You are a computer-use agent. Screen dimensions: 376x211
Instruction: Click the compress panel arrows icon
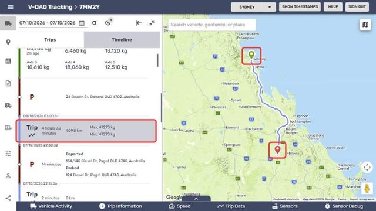[152, 23]
